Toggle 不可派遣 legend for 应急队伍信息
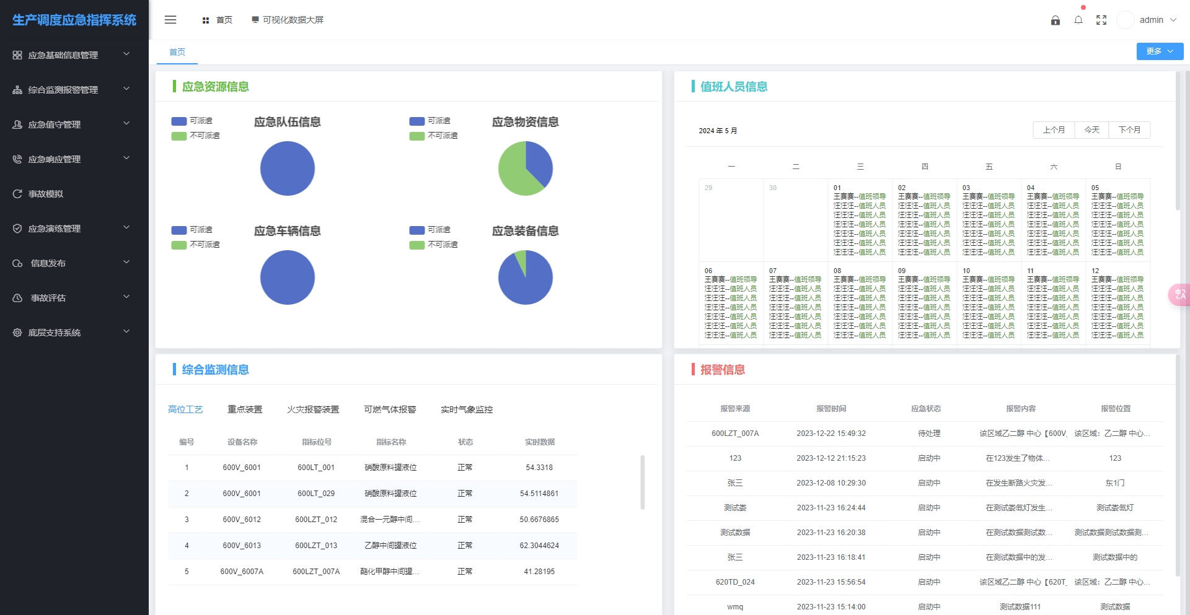 coord(195,136)
